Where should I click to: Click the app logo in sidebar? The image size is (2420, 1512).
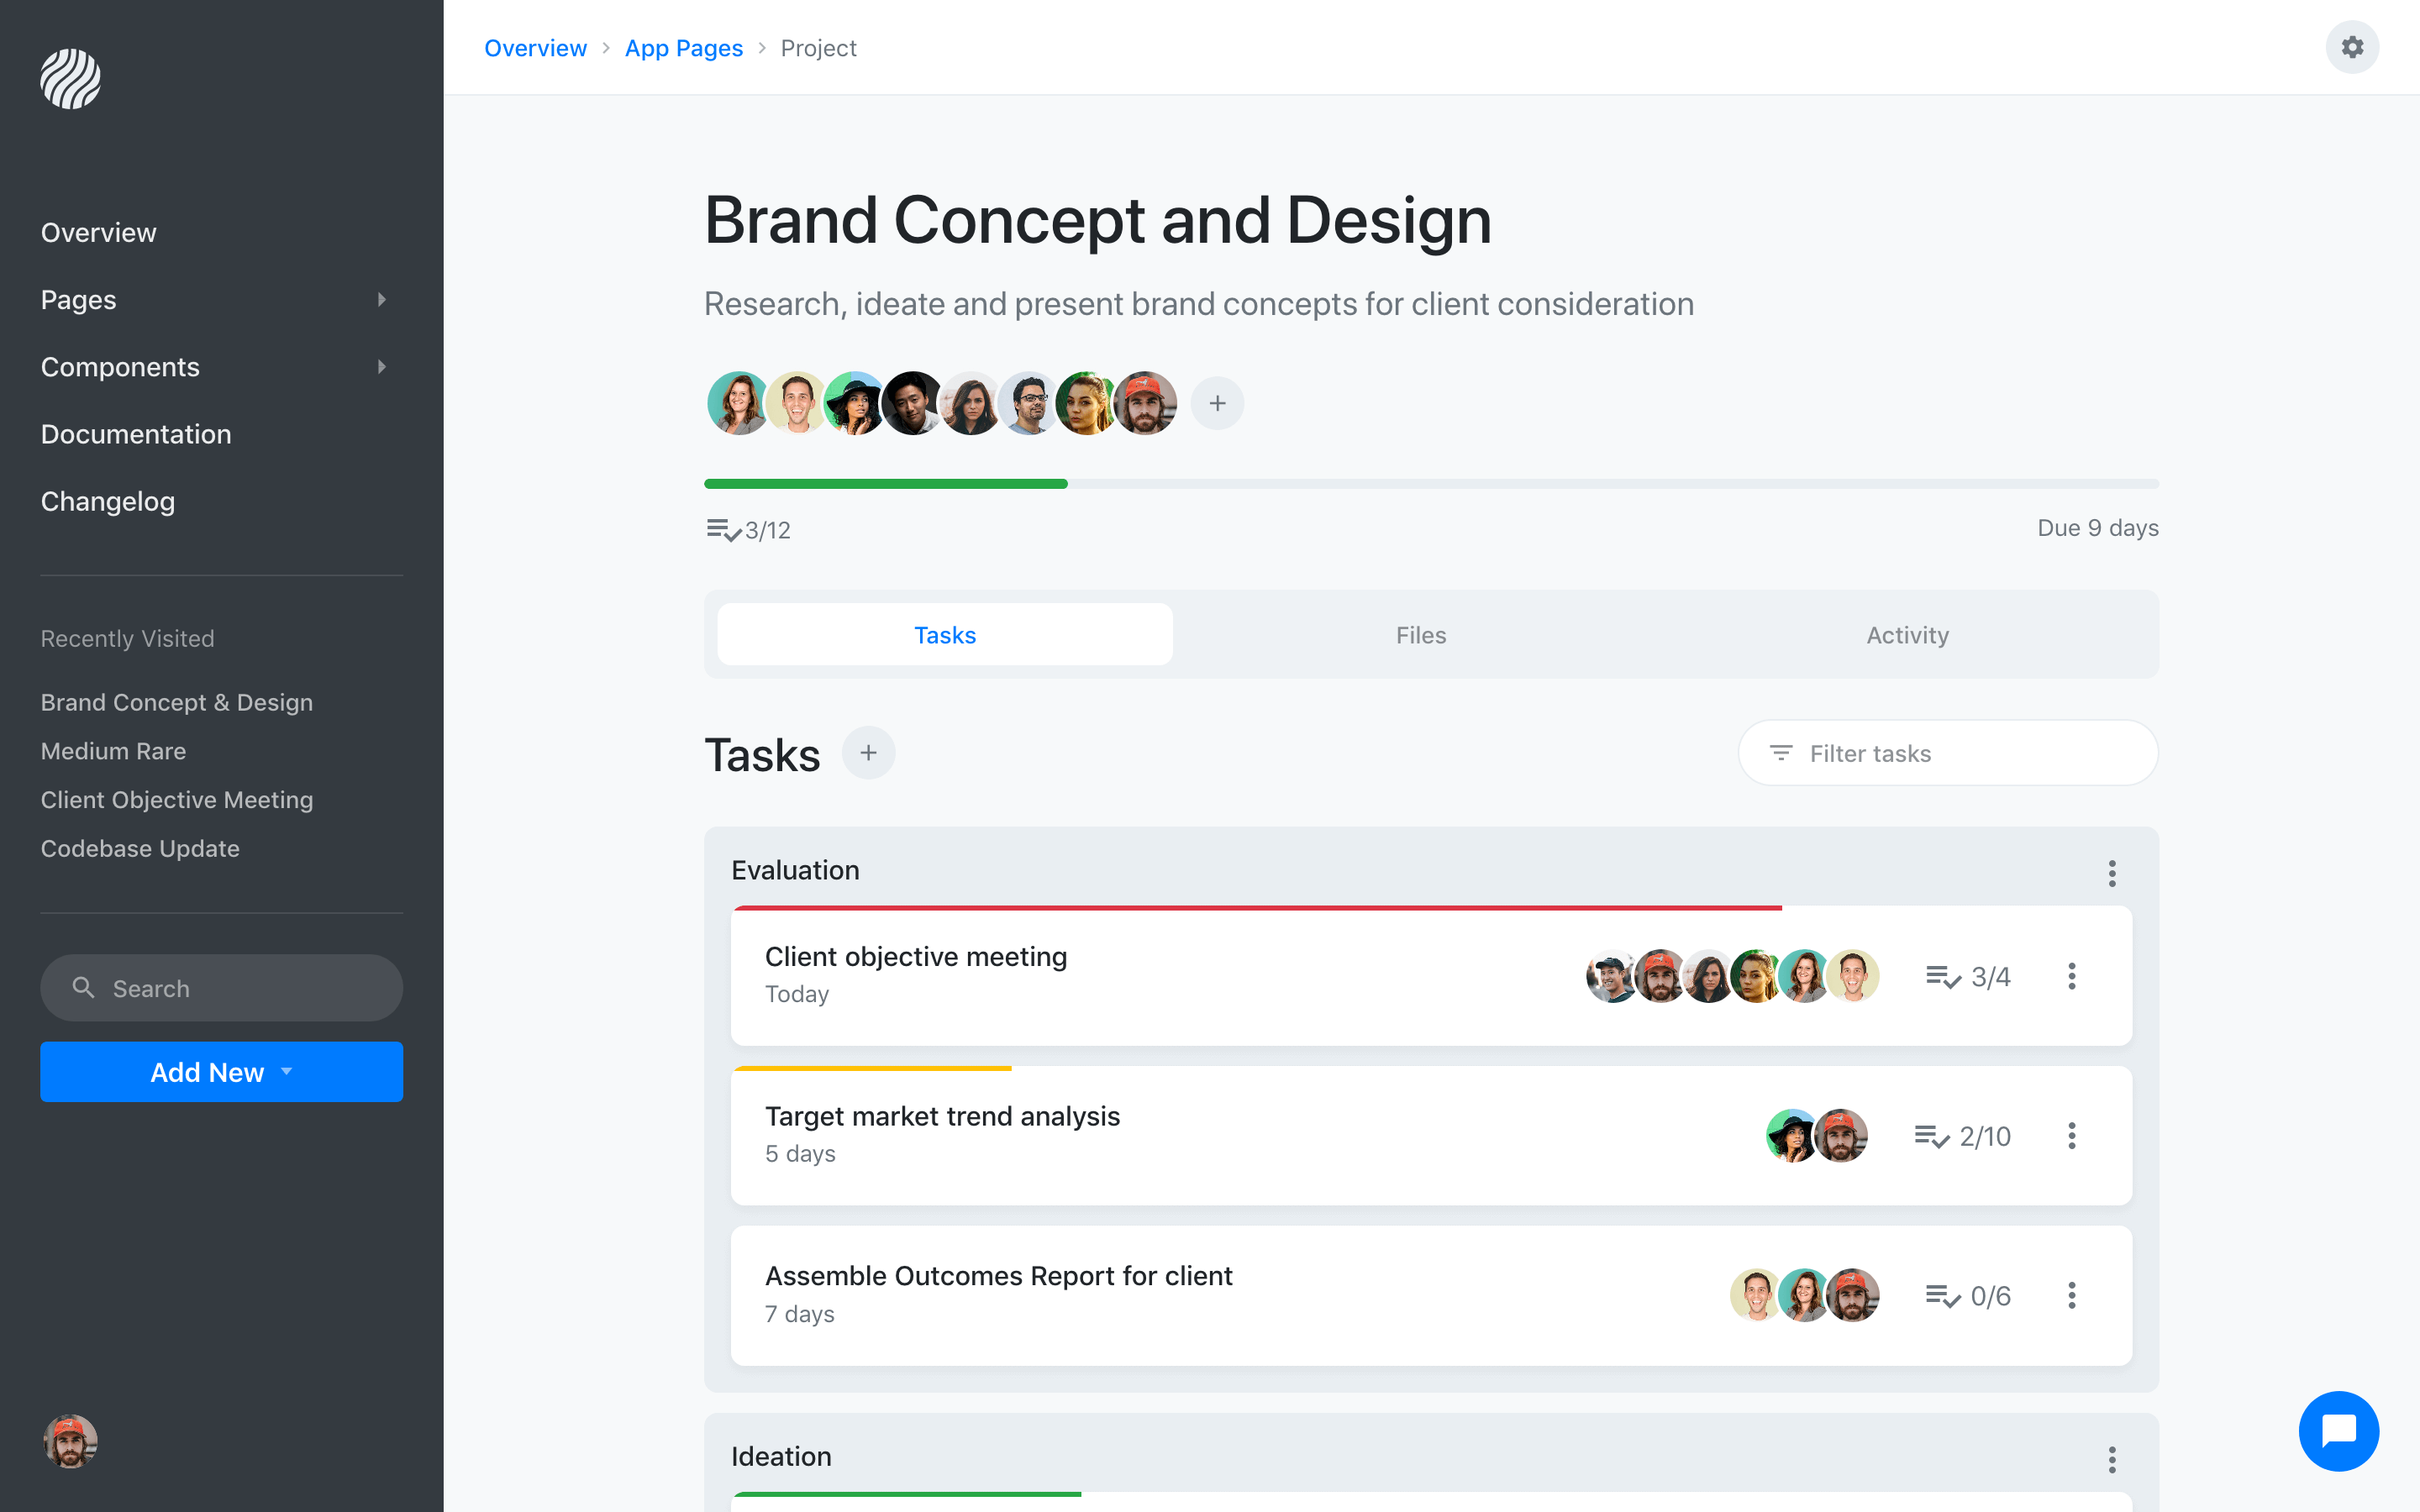(x=70, y=79)
